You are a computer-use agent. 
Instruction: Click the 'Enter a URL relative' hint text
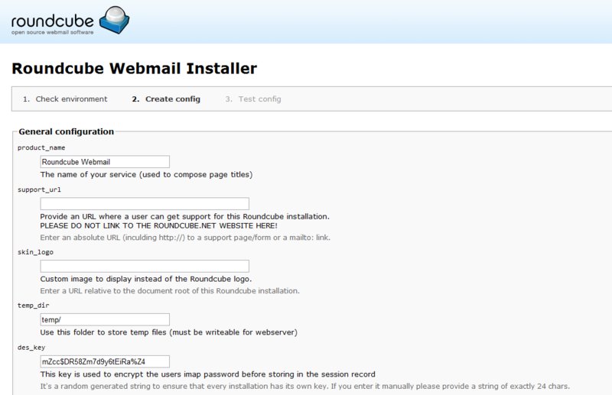pyautogui.click(x=170, y=291)
